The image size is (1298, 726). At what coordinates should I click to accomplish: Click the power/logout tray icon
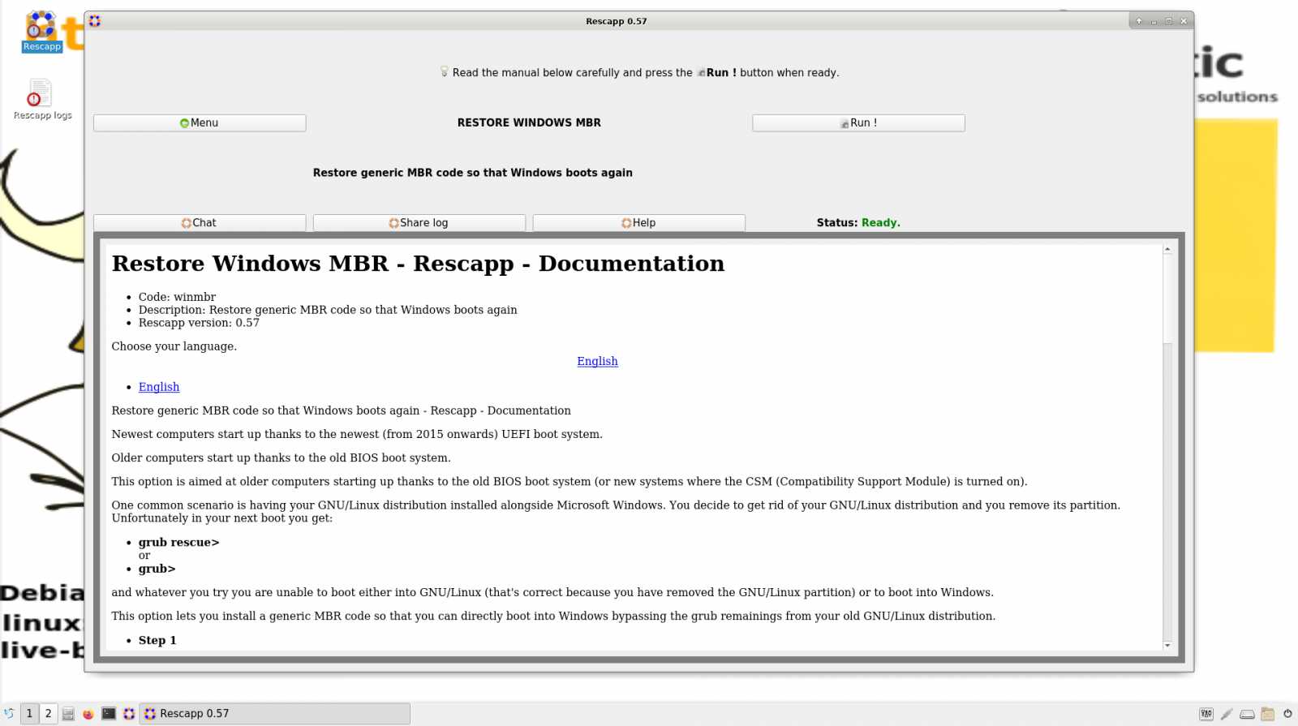tap(1287, 714)
